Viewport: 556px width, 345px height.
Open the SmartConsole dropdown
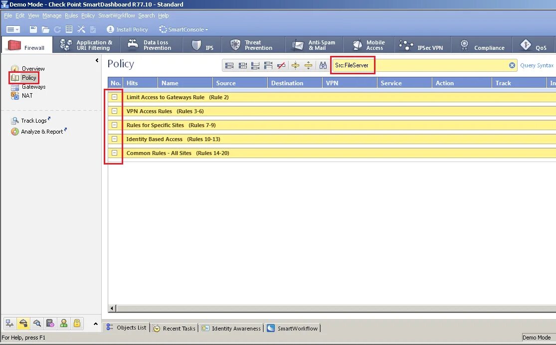click(184, 29)
